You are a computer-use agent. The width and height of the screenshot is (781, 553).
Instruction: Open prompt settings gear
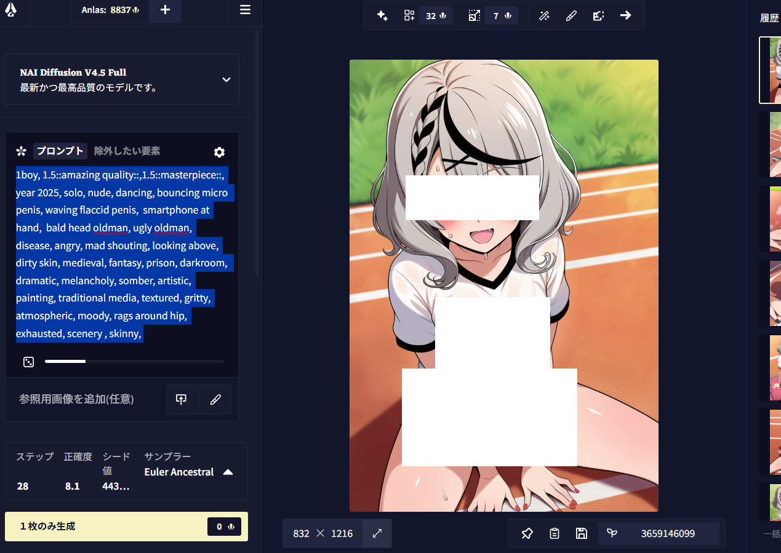tap(219, 153)
